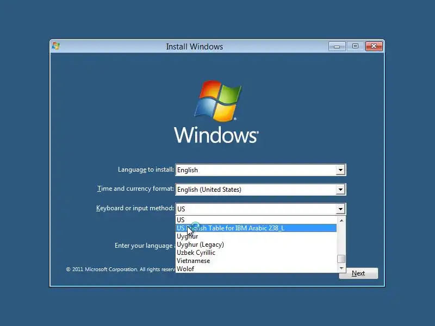Maximize the Install Windows window
This screenshot has height=326, width=435.
[355, 46]
